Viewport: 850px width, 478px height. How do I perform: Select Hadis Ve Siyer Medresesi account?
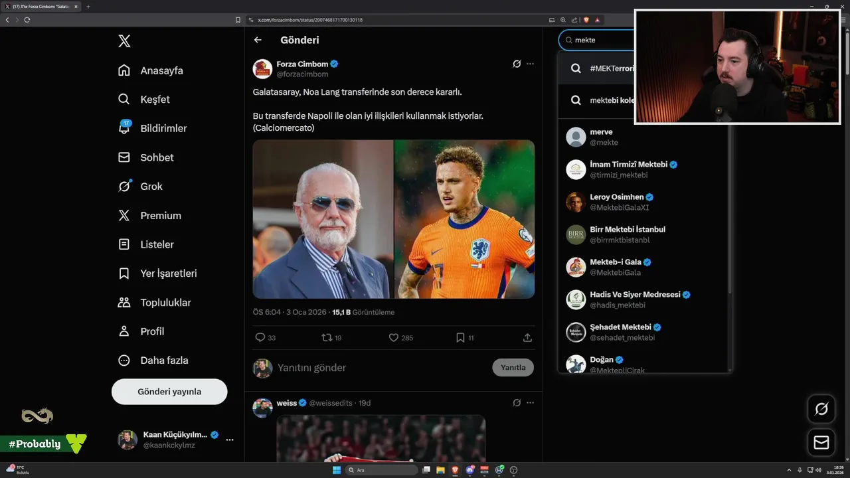pyautogui.click(x=643, y=299)
